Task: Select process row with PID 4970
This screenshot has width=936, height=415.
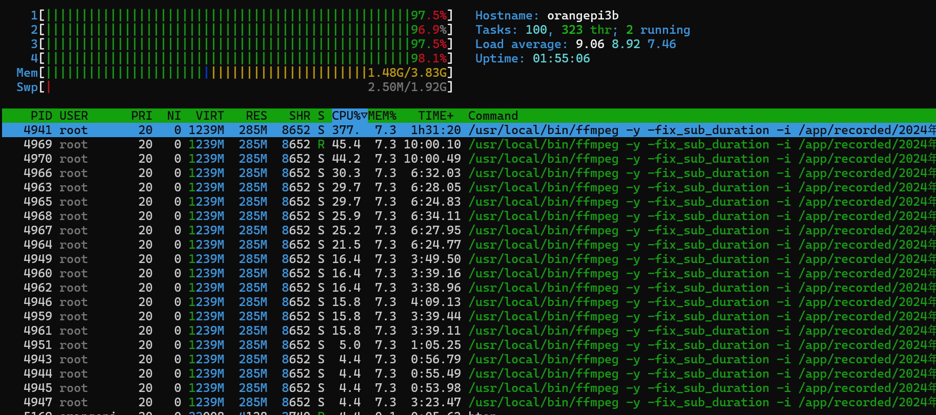Action: coord(469,159)
